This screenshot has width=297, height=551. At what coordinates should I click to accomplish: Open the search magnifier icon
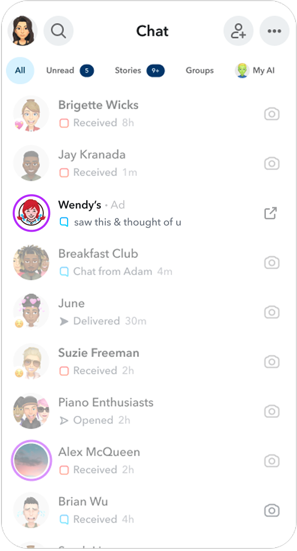click(58, 31)
